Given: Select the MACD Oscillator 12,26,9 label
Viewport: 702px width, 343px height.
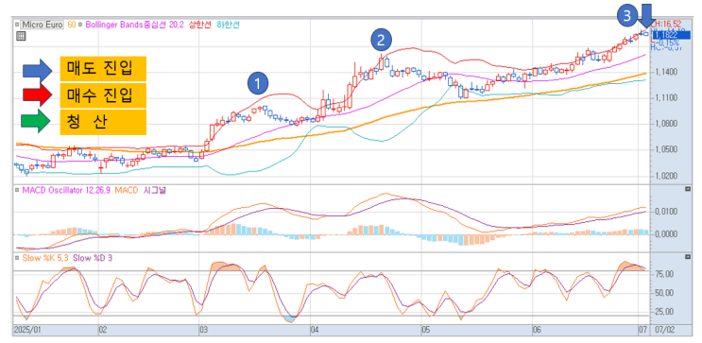Looking at the screenshot, I should tap(66, 190).
